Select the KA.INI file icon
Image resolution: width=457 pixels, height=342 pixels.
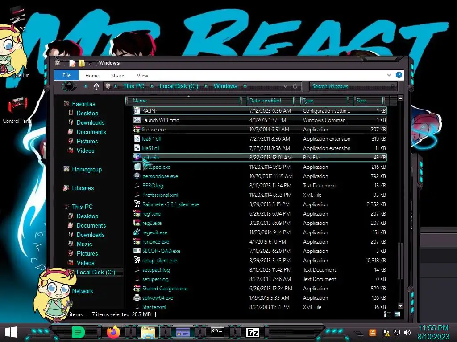[x=137, y=110]
